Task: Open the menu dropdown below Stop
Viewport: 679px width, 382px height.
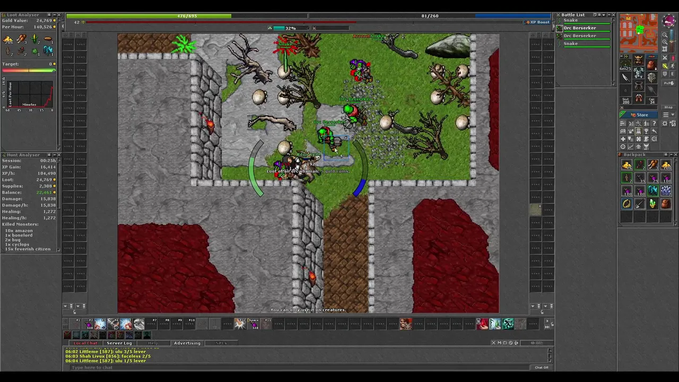Action: [668, 115]
